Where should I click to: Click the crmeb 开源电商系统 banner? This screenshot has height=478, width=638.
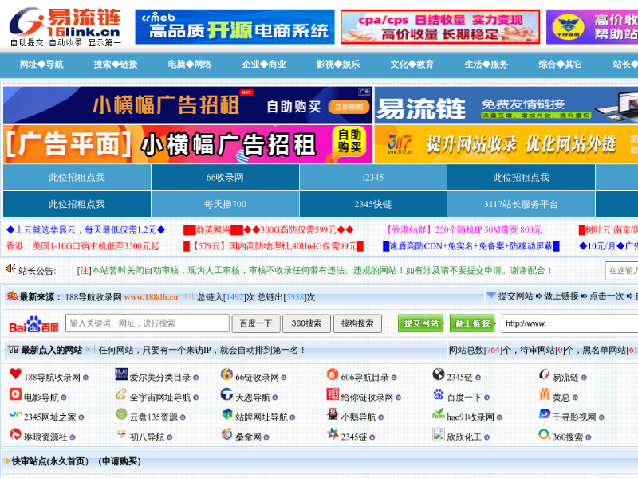point(234,27)
